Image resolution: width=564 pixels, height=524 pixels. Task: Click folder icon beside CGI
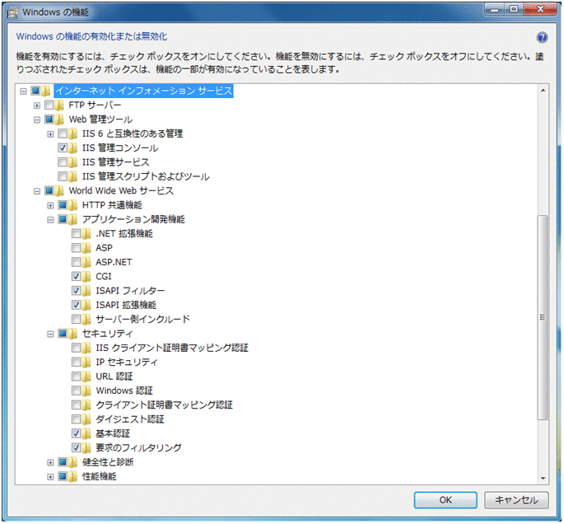click(86, 276)
